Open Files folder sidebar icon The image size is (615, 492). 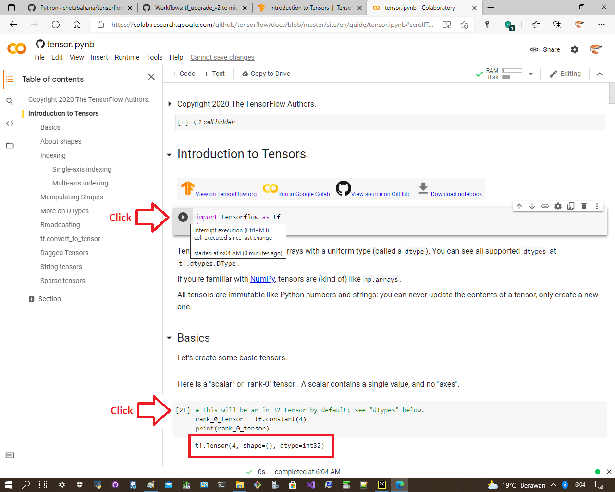point(10,146)
